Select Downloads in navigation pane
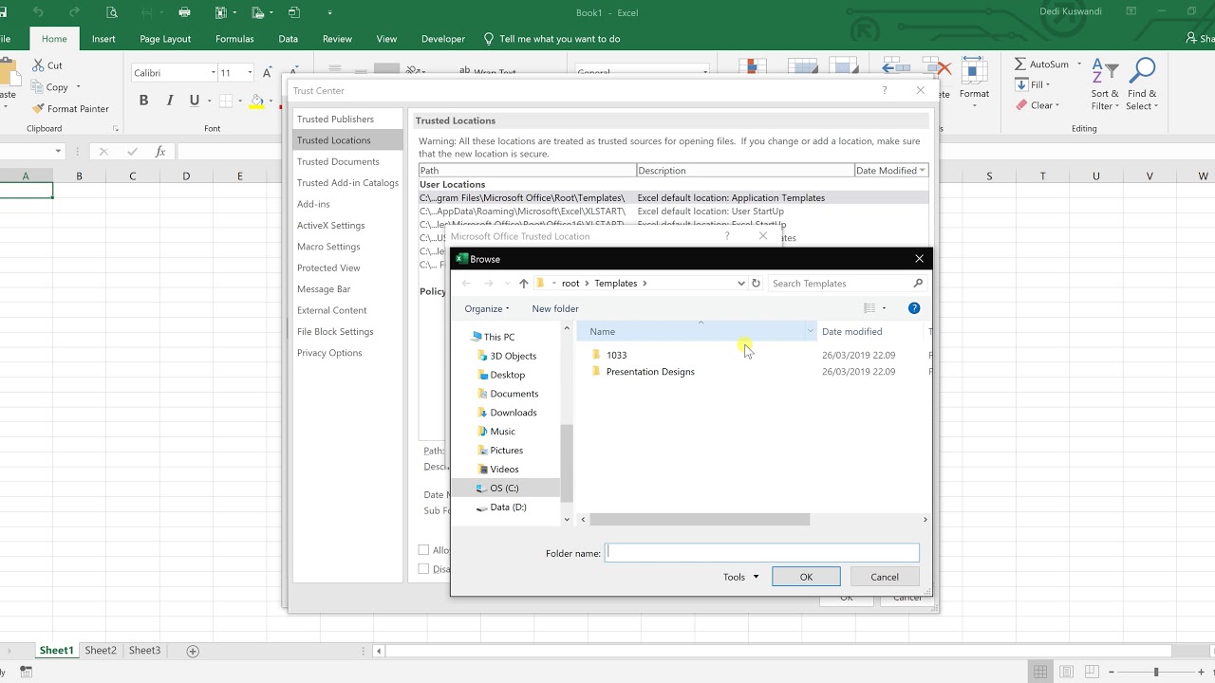 tap(513, 413)
